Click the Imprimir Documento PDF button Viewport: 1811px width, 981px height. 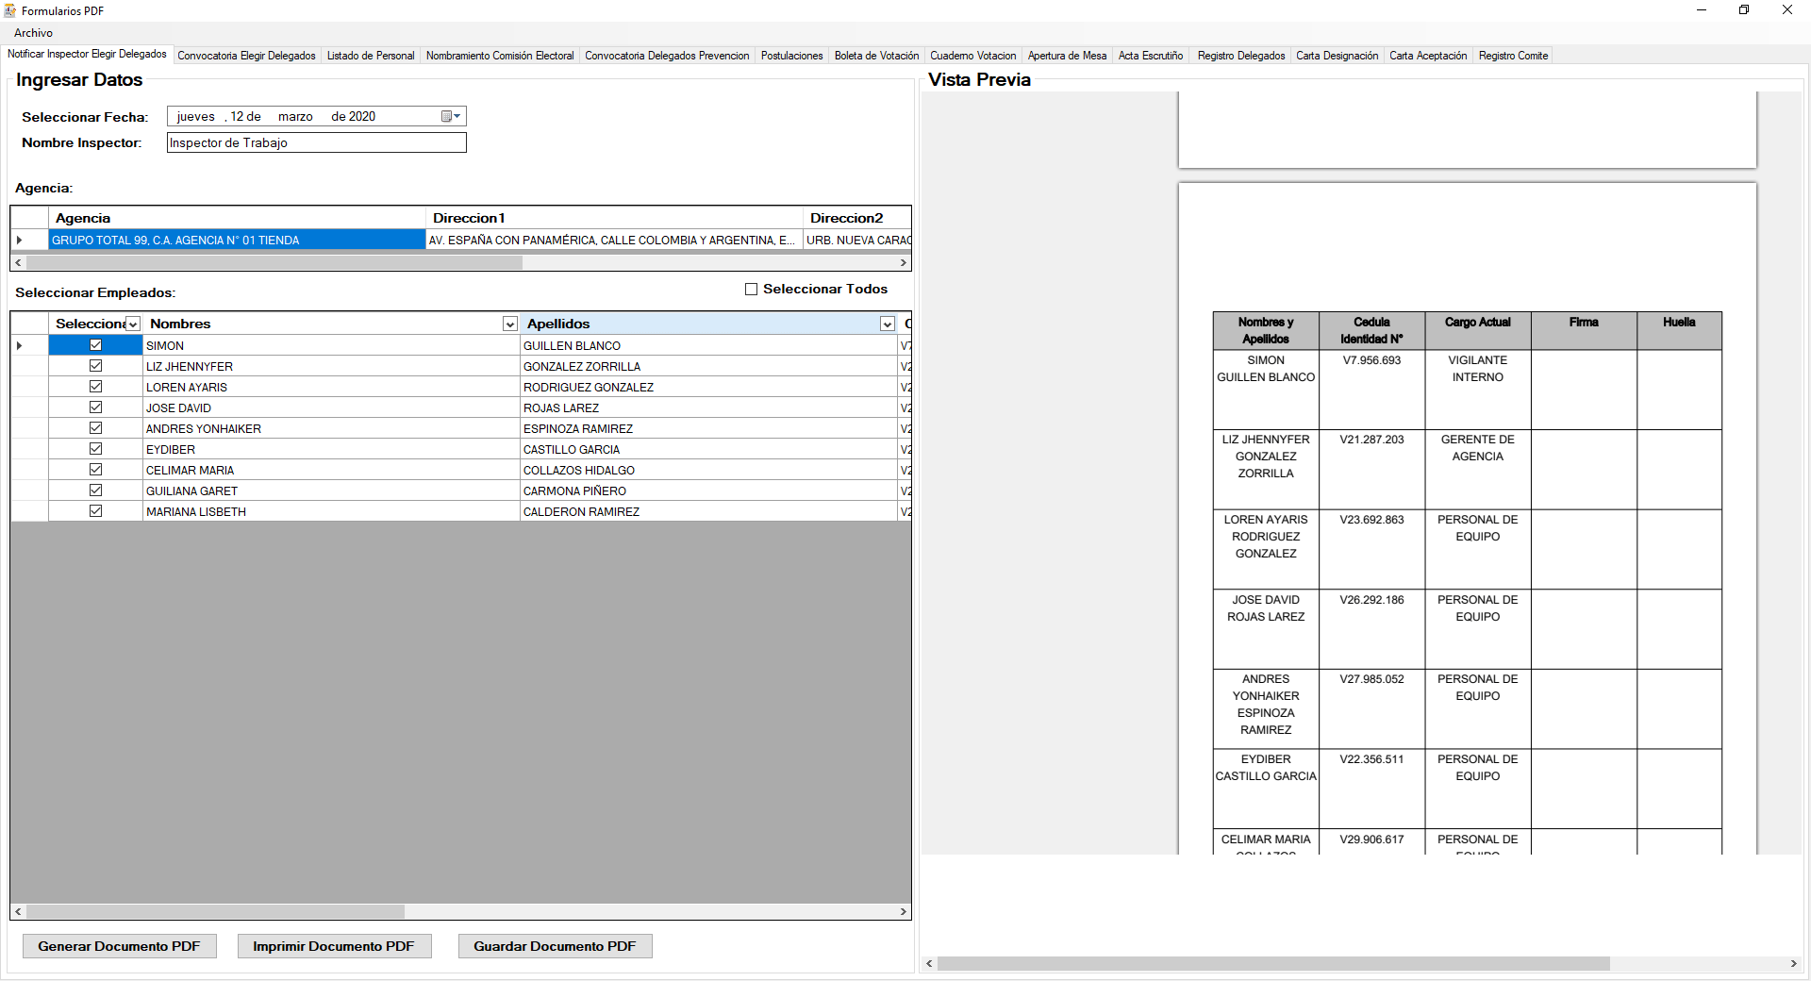pos(334,946)
